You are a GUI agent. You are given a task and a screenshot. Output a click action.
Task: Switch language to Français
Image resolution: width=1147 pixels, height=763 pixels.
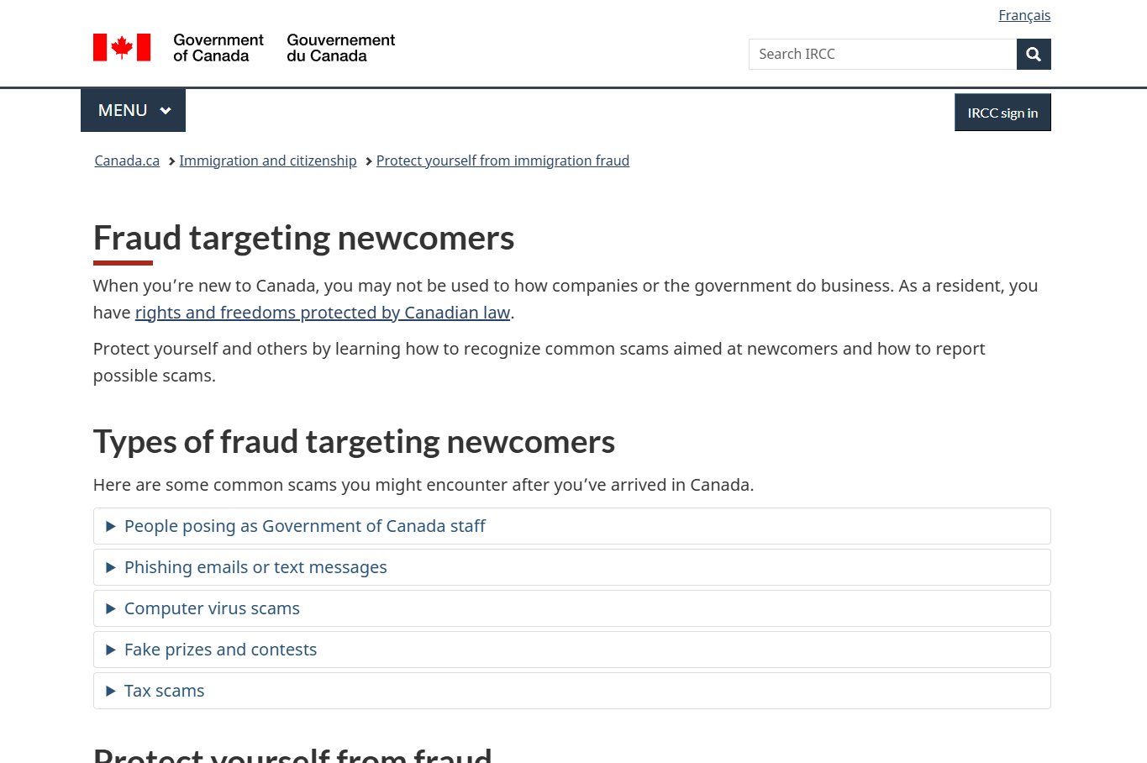pos(1024,16)
